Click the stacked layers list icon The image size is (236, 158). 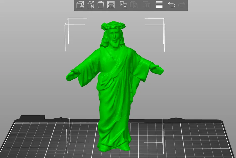(x=159, y=5)
